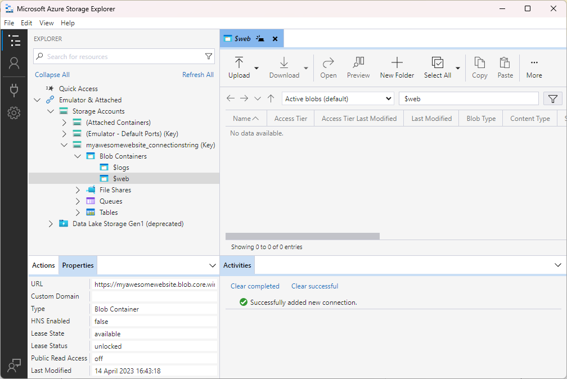Image resolution: width=567 pixels, height=379 pixels.
Task: Select the $logs container
Action: pos(121,168)
